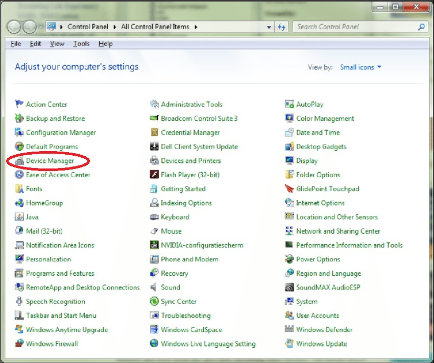The image size is (434, 363).
Task: Click the Flash Player (32-bit) icon
Action: [x=154, y=175]
